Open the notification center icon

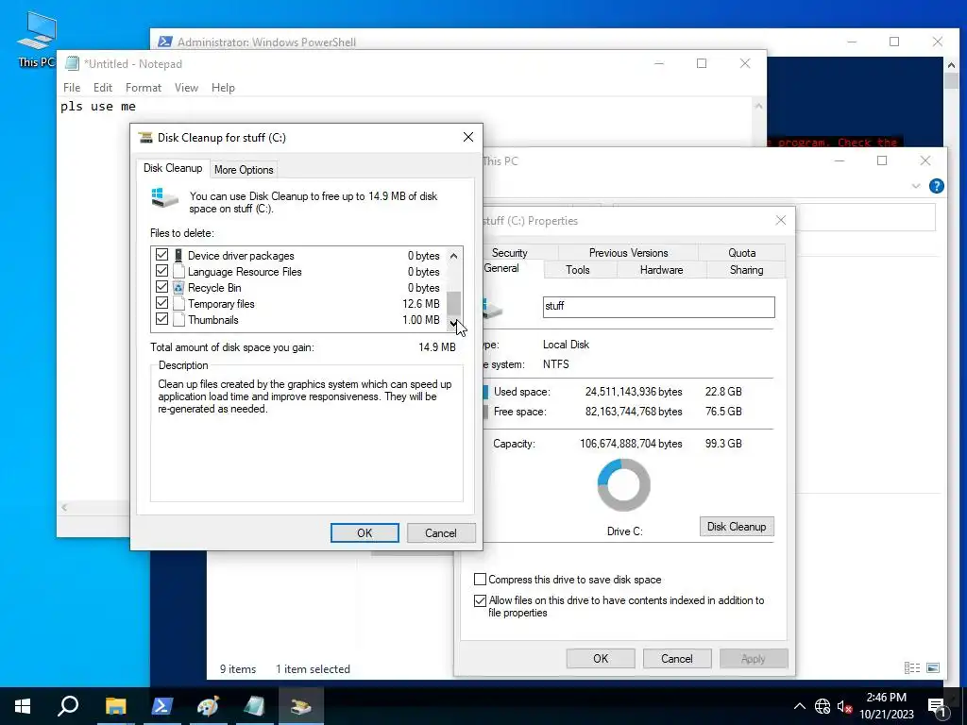tap(936, 706)
